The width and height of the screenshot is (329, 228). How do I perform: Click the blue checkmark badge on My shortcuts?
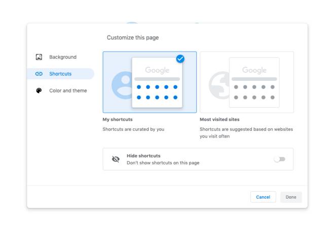pos(180,59)
